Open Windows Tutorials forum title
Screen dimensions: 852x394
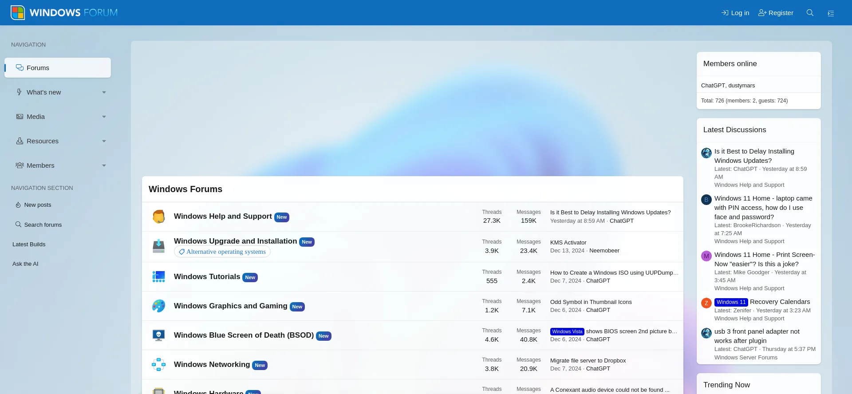click(207, 276)
